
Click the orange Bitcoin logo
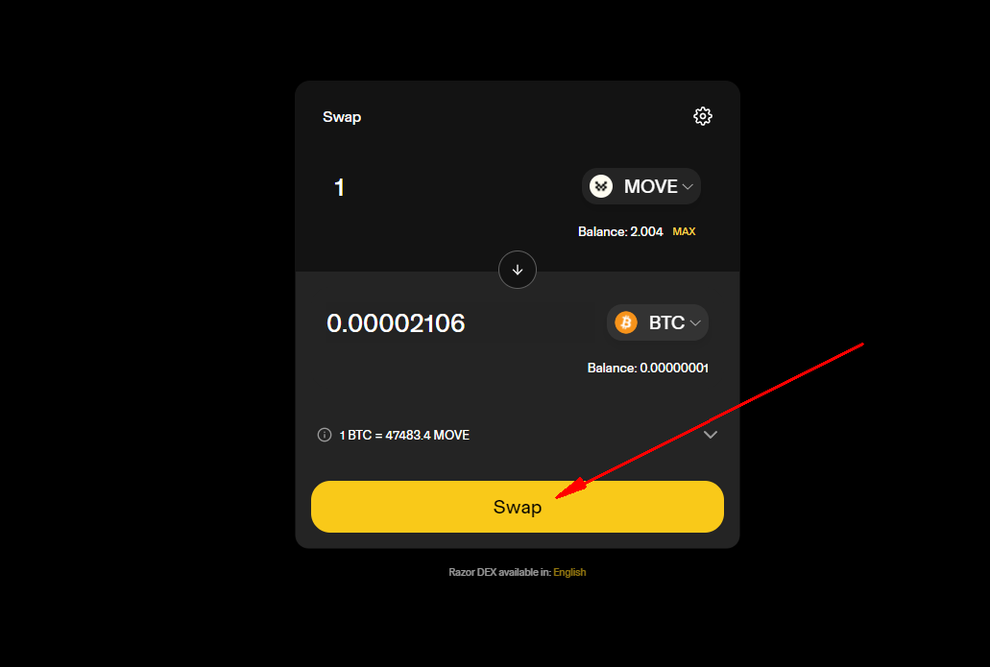[x=626, y=322]
